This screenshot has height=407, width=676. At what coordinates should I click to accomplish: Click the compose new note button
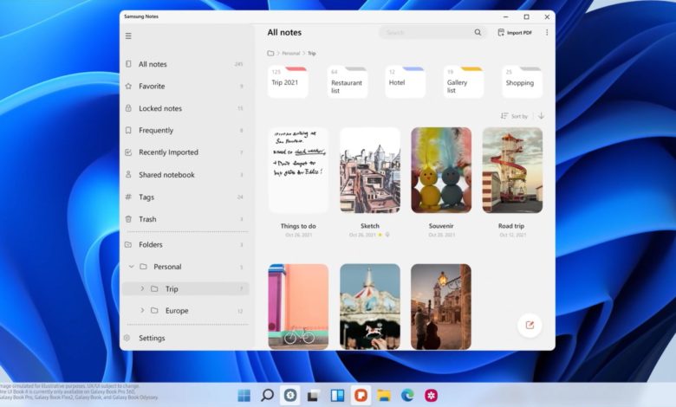[x=529, y=326]
